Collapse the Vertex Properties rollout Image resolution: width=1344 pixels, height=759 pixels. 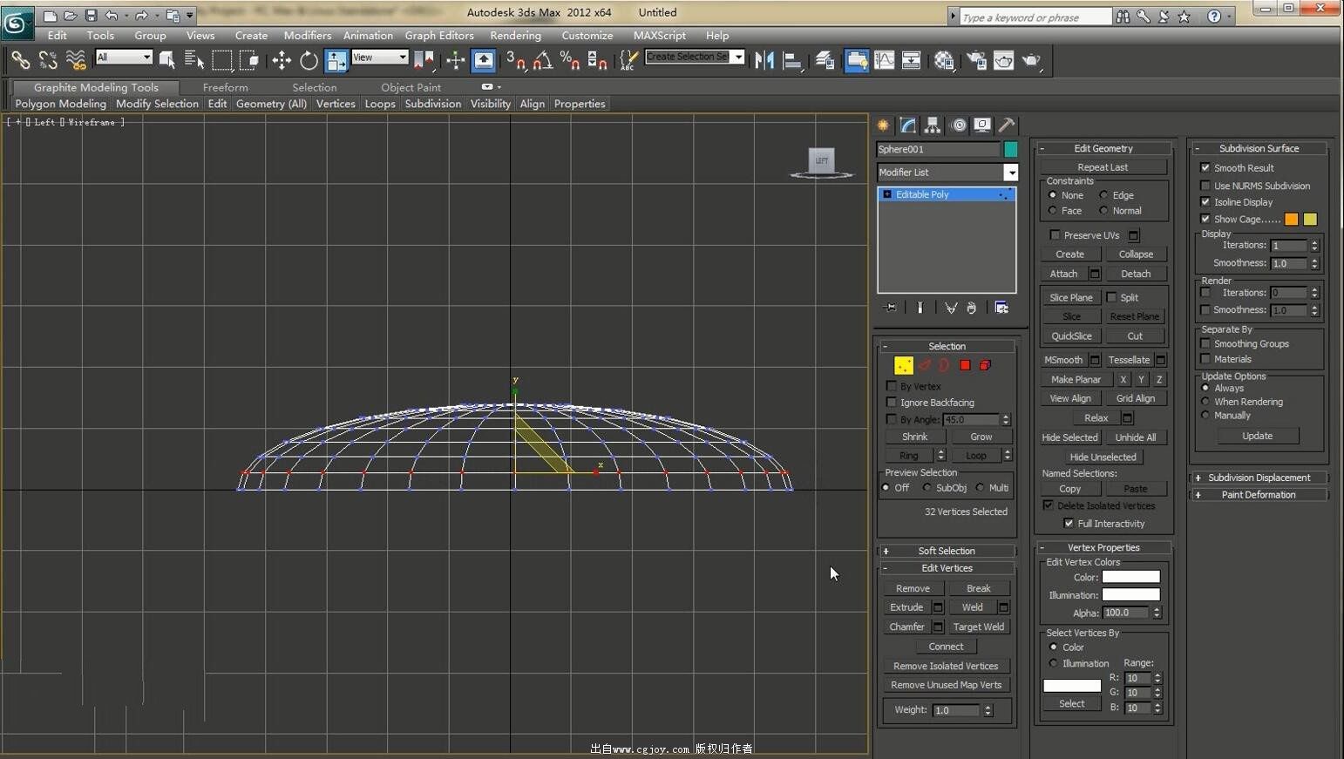(x=1103, y=547)
